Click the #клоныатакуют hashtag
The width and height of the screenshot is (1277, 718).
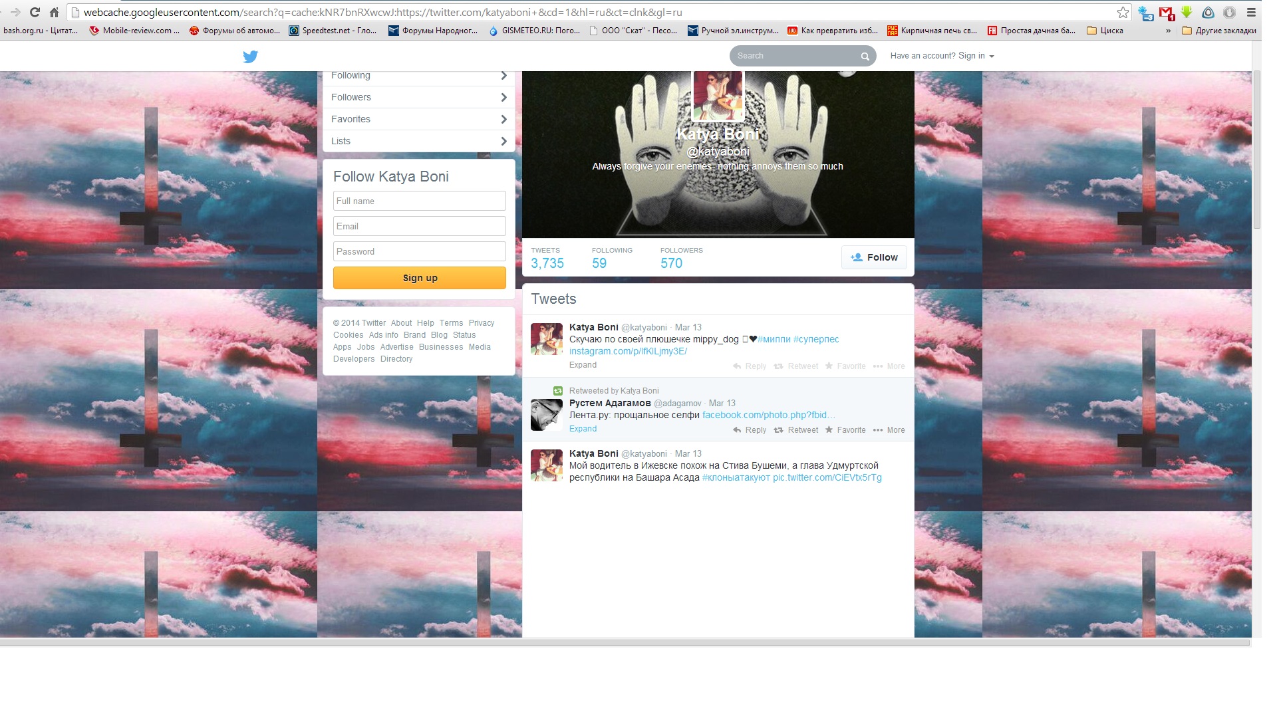tap(736, 477)
